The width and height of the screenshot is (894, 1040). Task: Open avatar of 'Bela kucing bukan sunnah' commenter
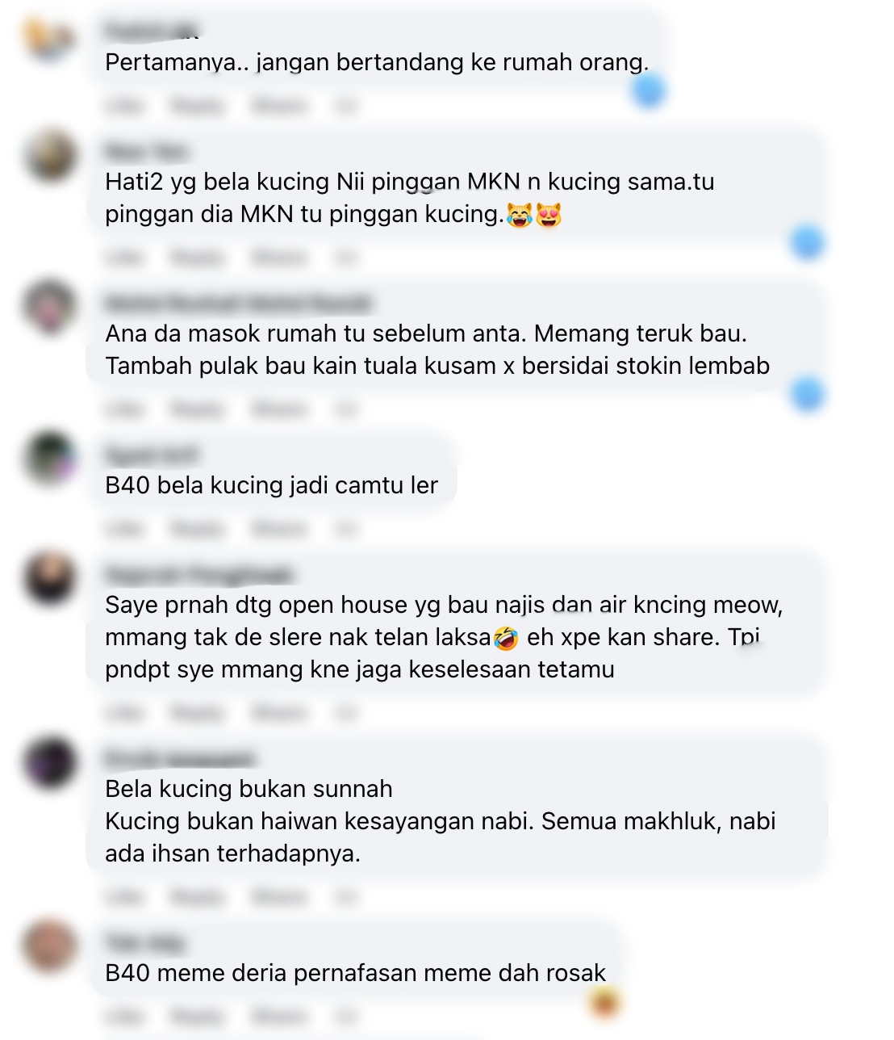(x=50, y=762)
